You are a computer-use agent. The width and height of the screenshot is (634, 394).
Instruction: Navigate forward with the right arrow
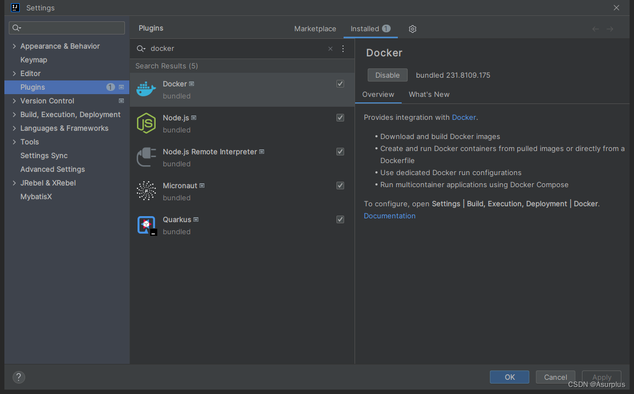[x=610, y=29]
